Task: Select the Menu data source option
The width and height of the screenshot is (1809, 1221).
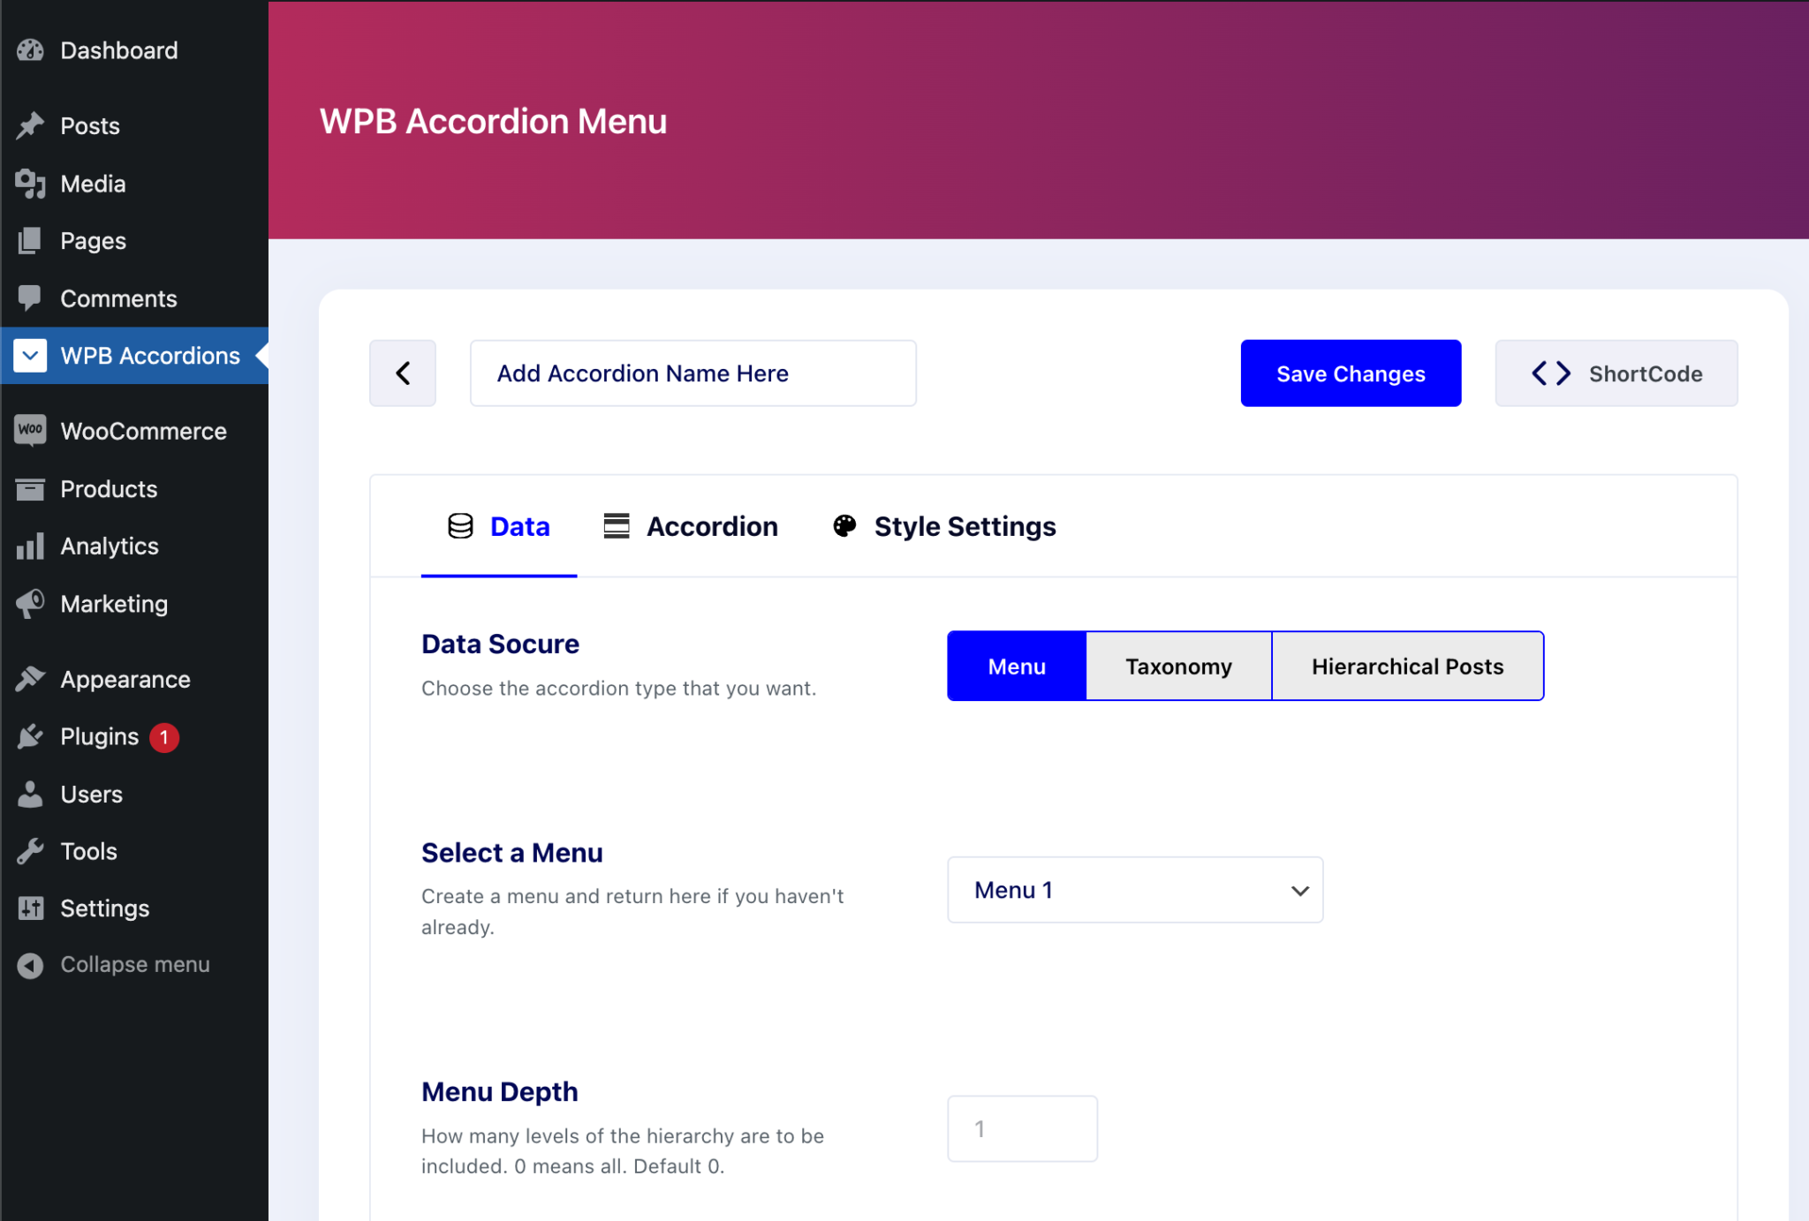Action: (1016, 666)
